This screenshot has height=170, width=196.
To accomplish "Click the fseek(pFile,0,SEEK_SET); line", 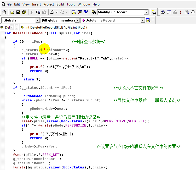I will (38, 155).
